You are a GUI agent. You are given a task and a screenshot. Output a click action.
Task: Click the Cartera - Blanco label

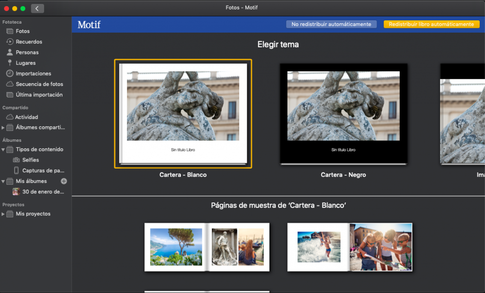[183, 175]
